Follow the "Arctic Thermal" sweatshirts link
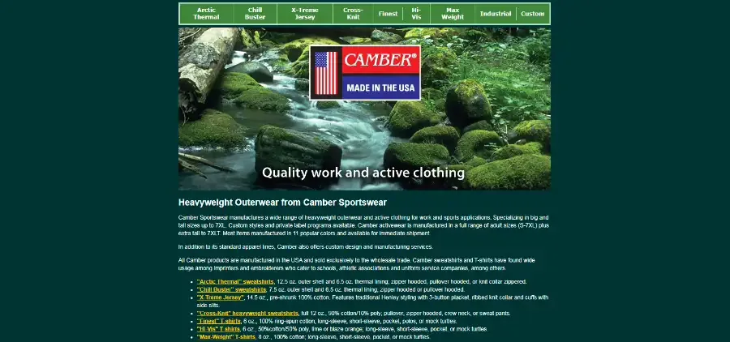 [235, 281]
